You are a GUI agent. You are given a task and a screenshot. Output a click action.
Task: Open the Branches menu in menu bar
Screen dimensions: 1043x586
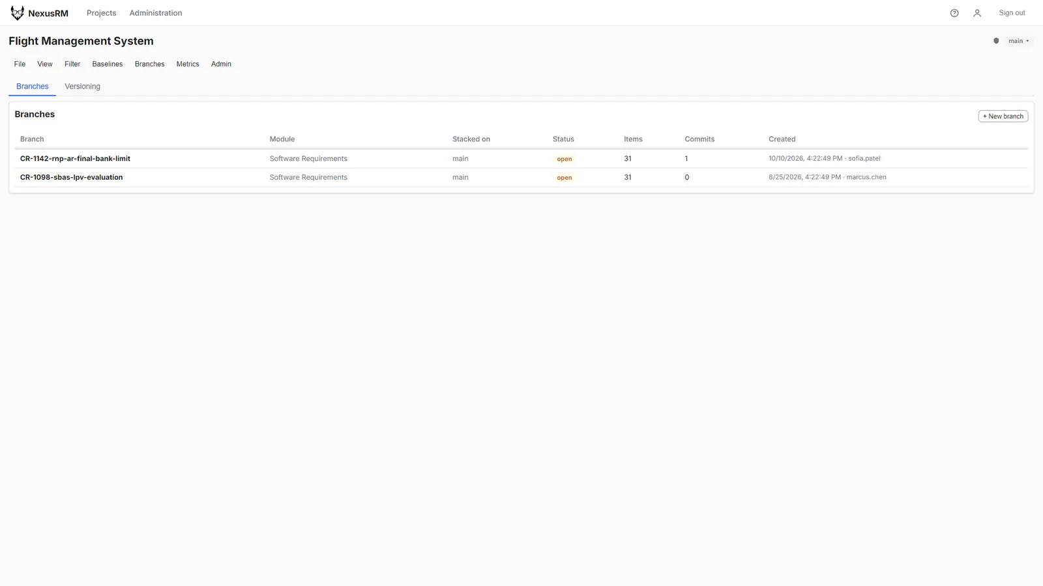click(x=149, y=64)
